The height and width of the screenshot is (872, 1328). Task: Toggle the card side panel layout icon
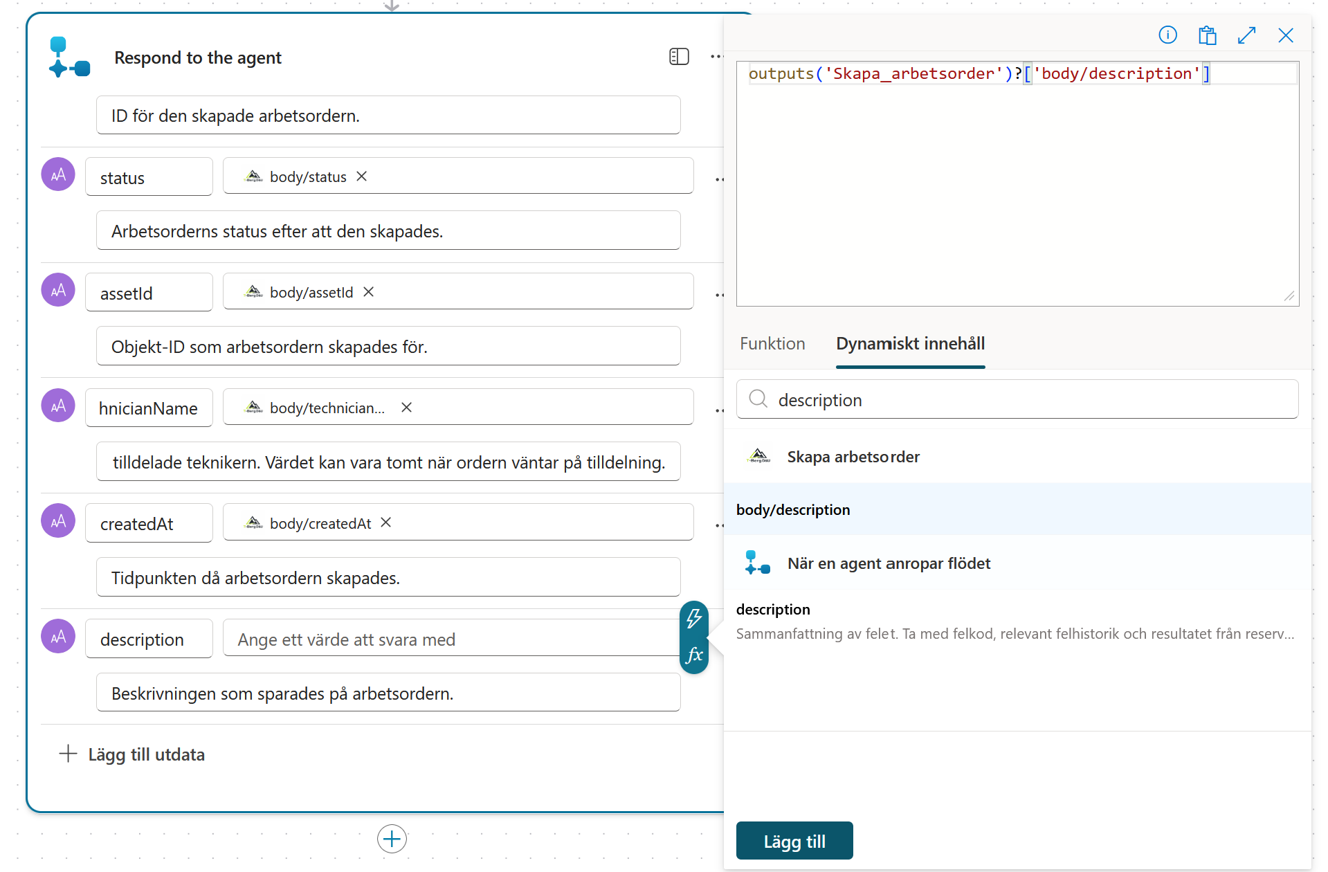679,57
